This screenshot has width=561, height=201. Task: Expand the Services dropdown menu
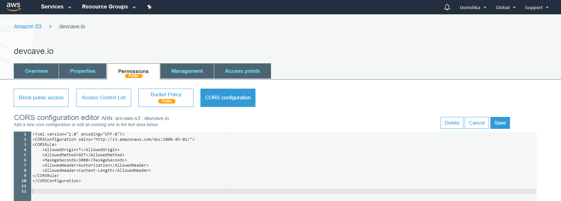(56, 7)
